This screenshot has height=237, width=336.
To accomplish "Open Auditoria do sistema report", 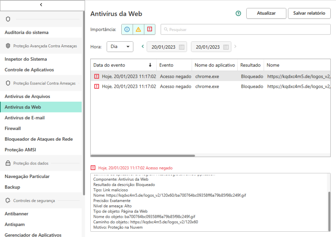I will pos(41,32).
